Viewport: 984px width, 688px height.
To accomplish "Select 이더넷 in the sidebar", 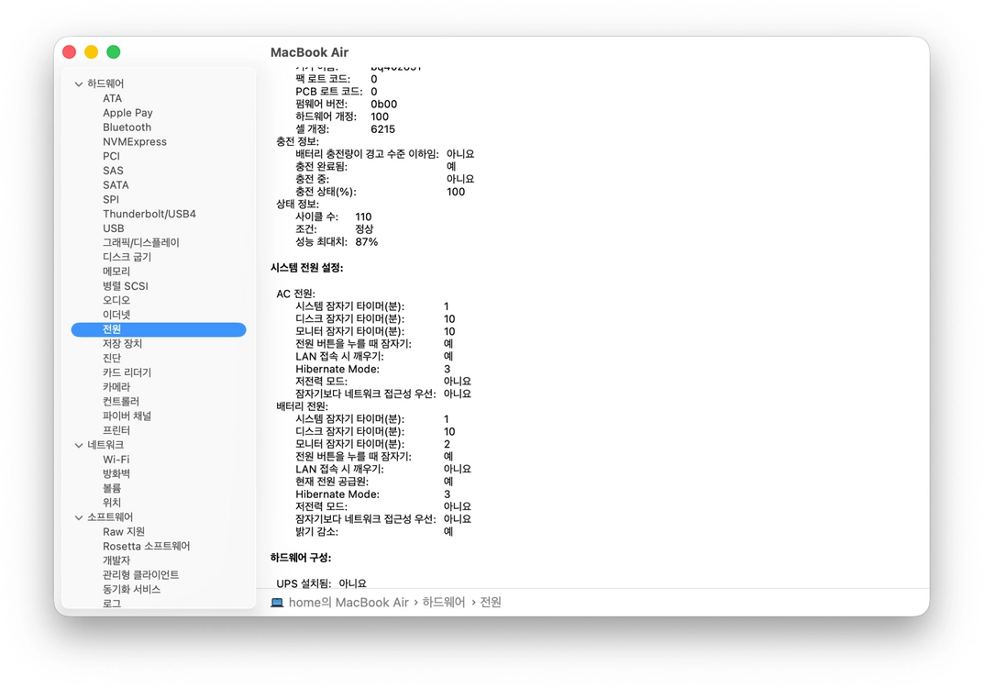I will coord(116,316).
